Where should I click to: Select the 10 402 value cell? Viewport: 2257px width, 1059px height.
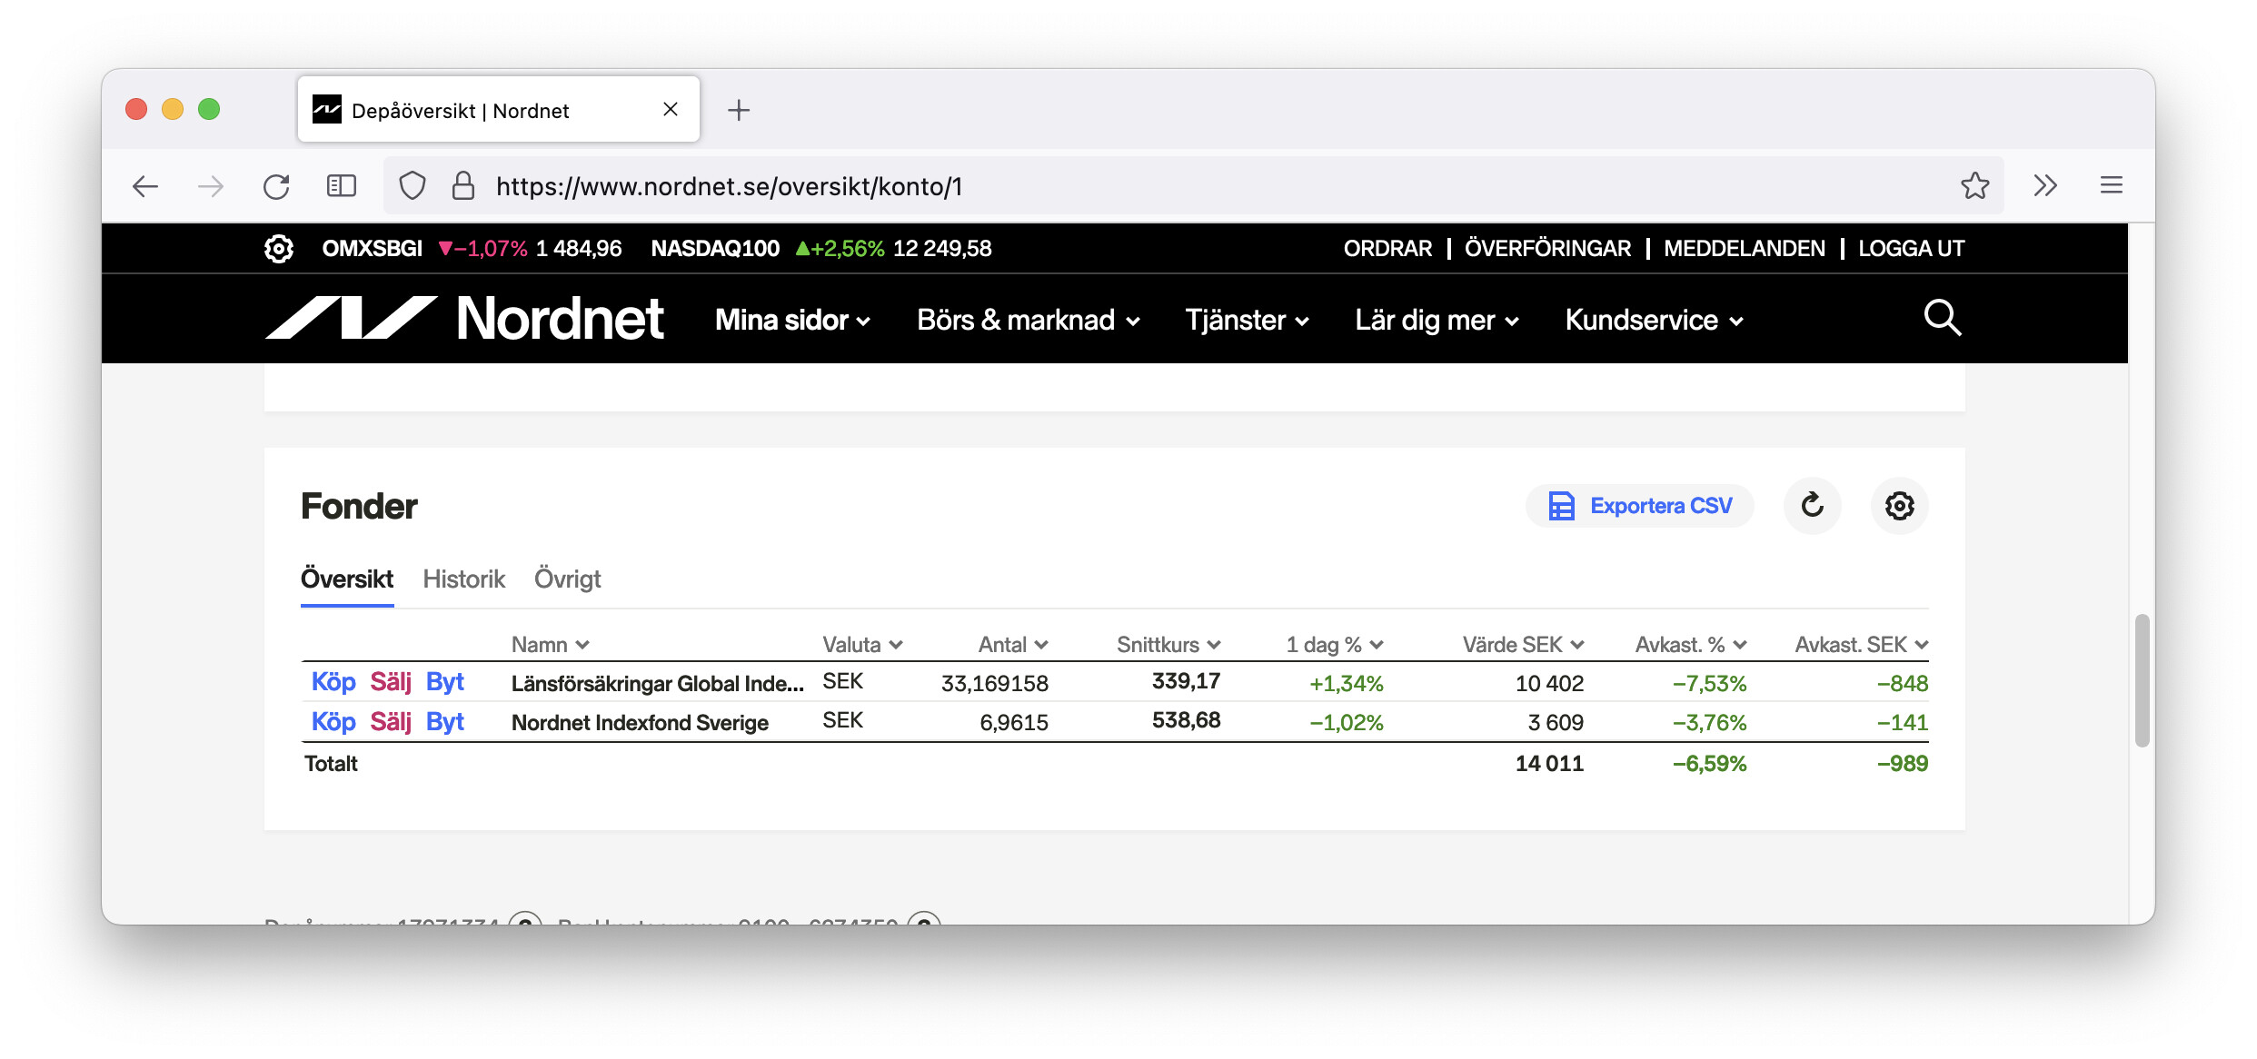coord(1549,683)
